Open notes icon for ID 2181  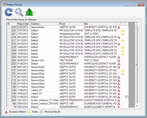coord(123,74)
